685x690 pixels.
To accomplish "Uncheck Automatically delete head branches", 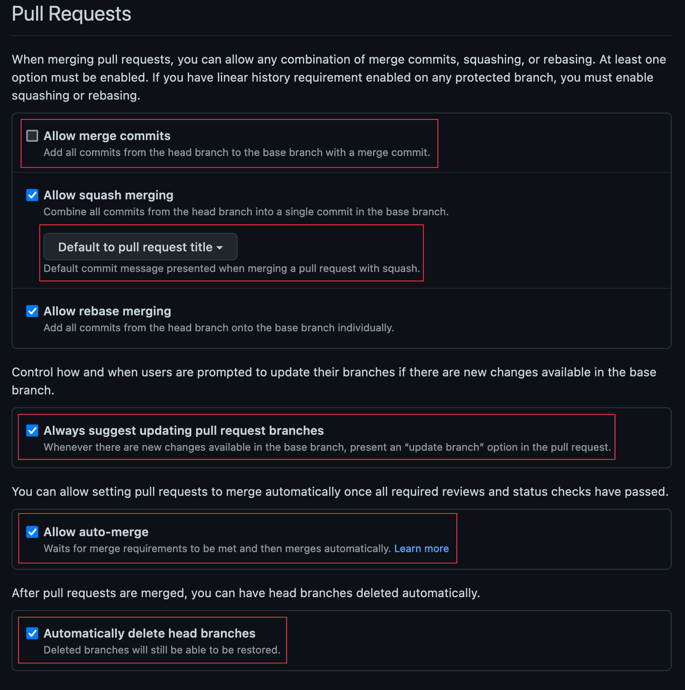I will 32,633.
